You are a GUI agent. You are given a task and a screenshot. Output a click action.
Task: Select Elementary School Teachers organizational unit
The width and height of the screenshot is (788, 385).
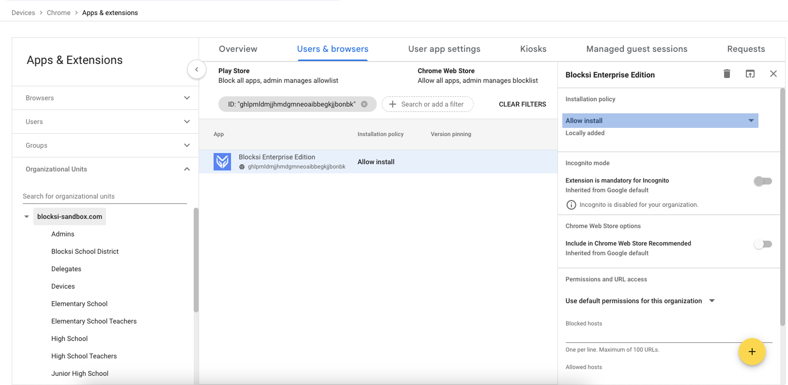94,321
